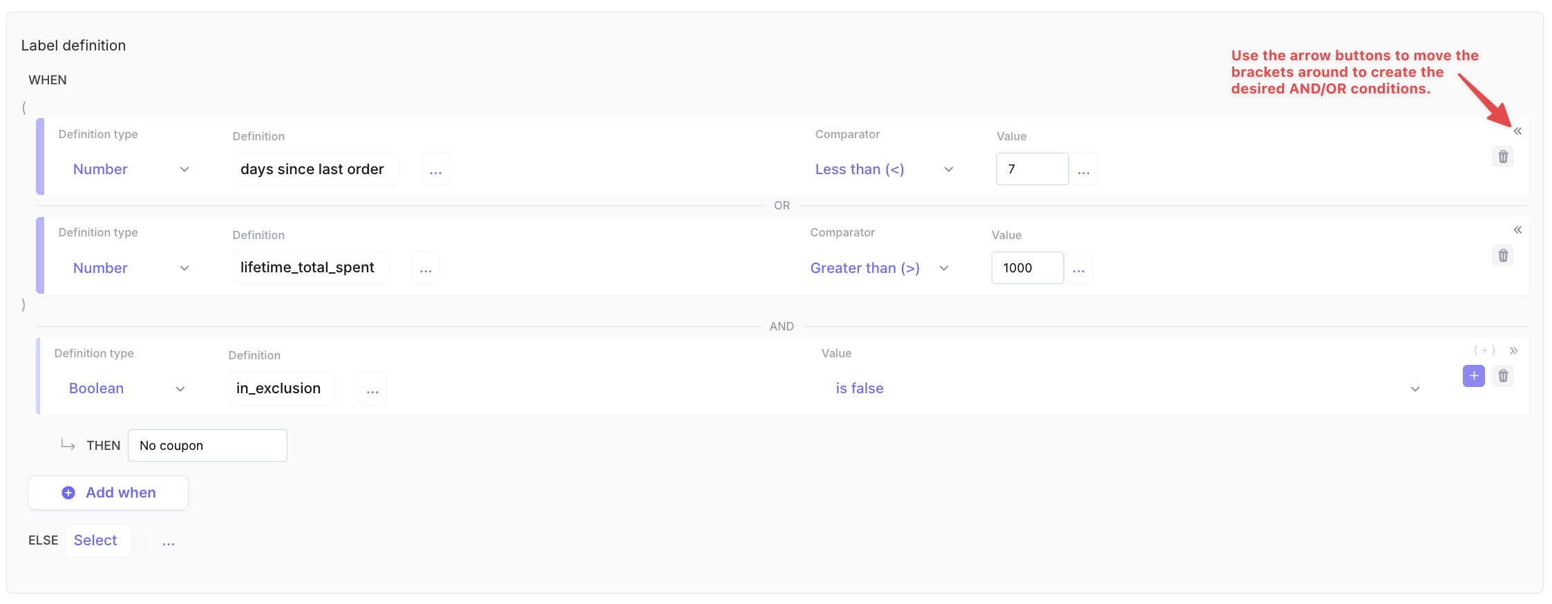Viewport: 1552px width, 604px height.
Task: Open the Greater than (>) comparator dropdown
Action: (x=880, y=268)
